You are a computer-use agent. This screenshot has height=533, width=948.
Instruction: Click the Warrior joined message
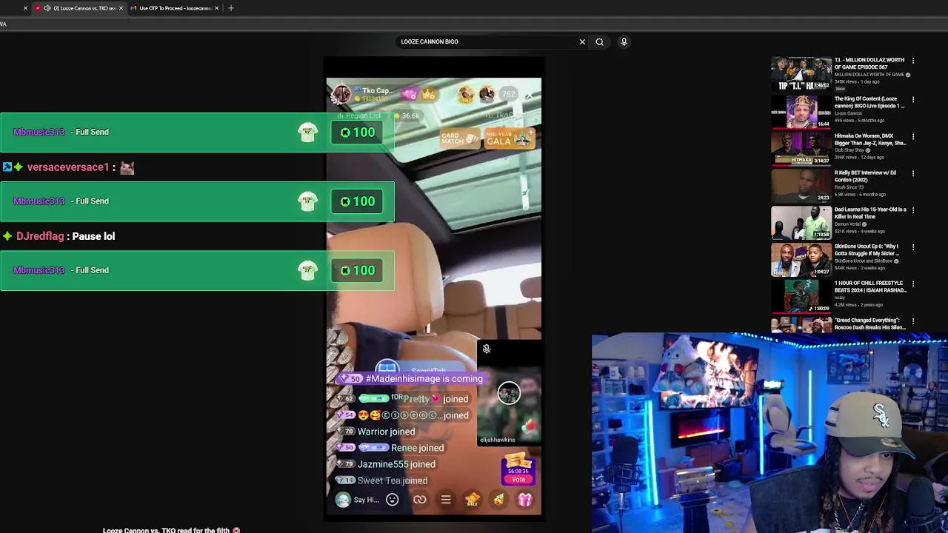(378, 432)
